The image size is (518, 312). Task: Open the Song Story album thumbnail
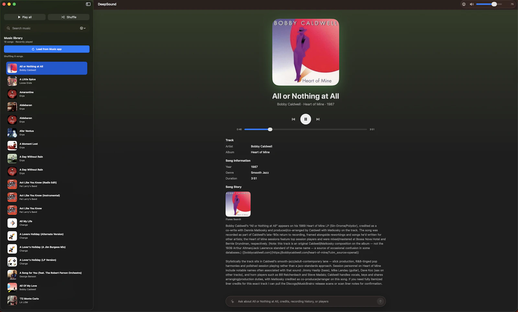pyautogui.click(x=238, y=204)
